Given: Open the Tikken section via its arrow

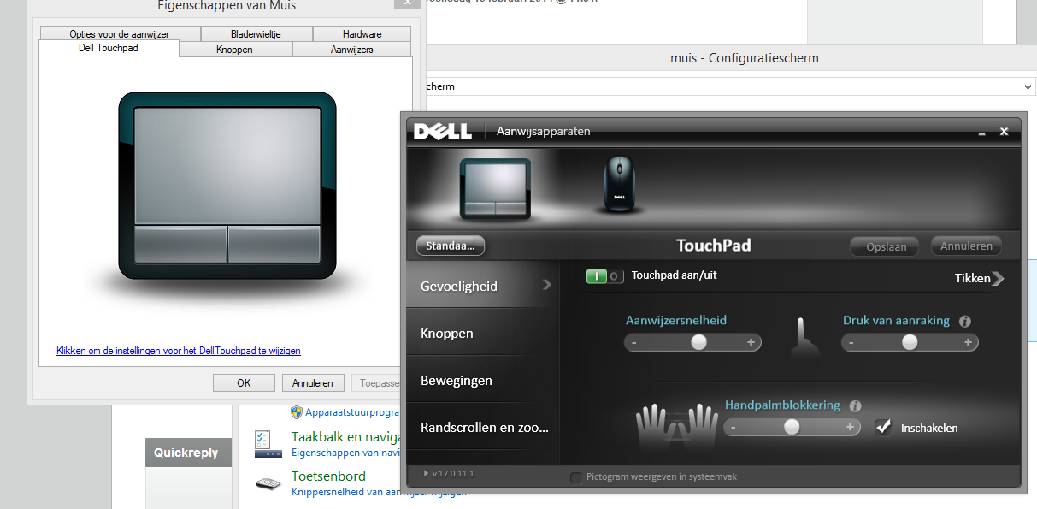Looking at the screenshot, I should (x=999, y=278).
